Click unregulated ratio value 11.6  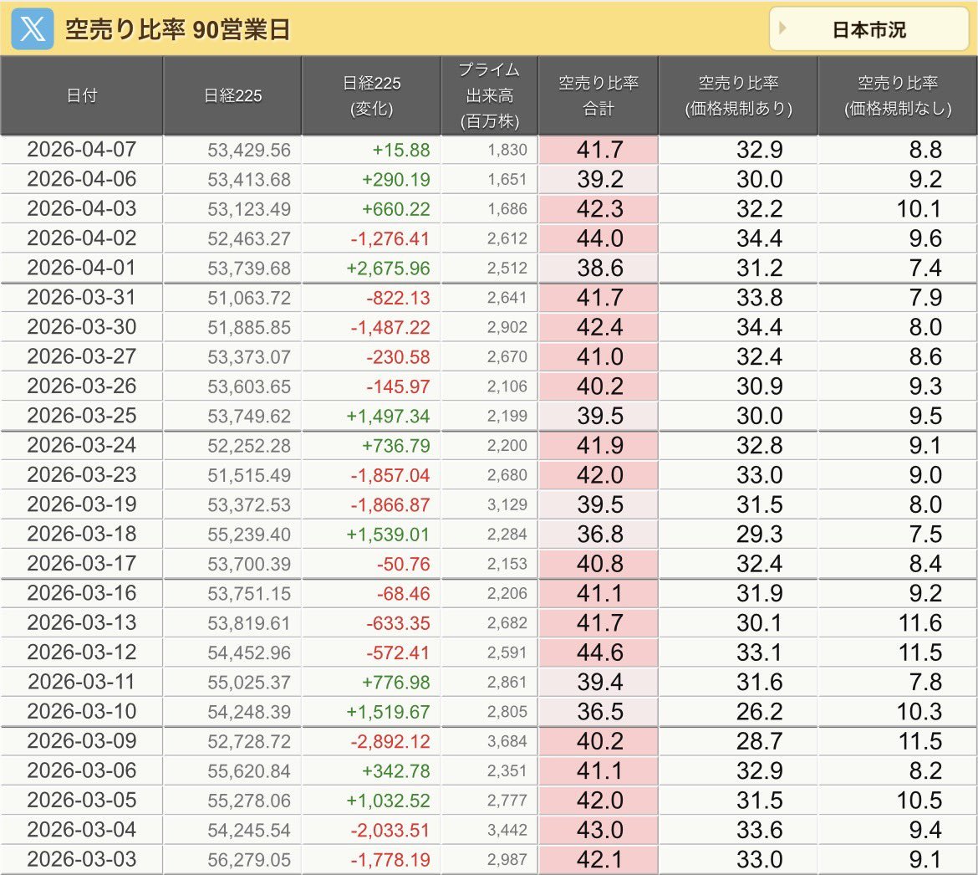pos(920,623)
